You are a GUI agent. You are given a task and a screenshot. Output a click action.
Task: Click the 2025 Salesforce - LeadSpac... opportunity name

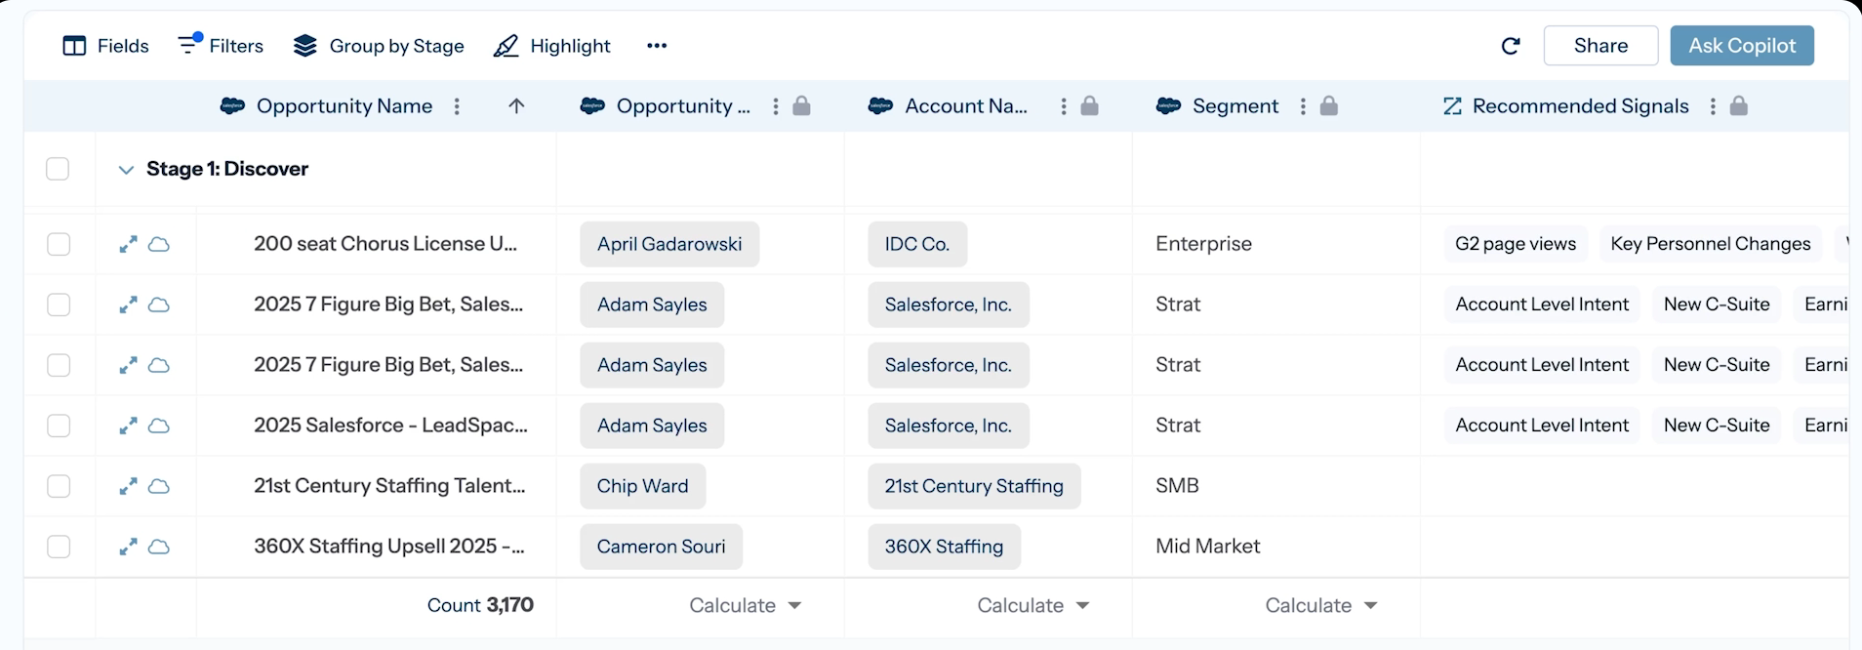(390, 426)
